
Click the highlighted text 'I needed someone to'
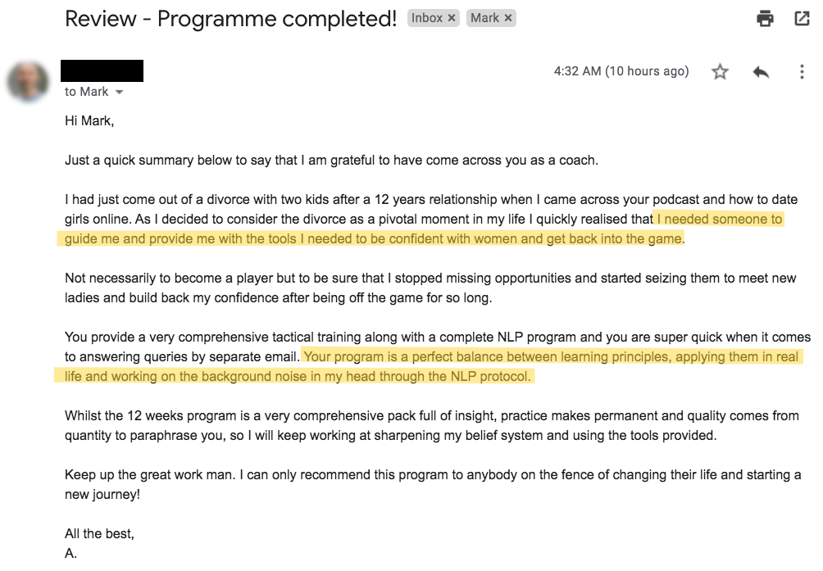tap(719, 219)
